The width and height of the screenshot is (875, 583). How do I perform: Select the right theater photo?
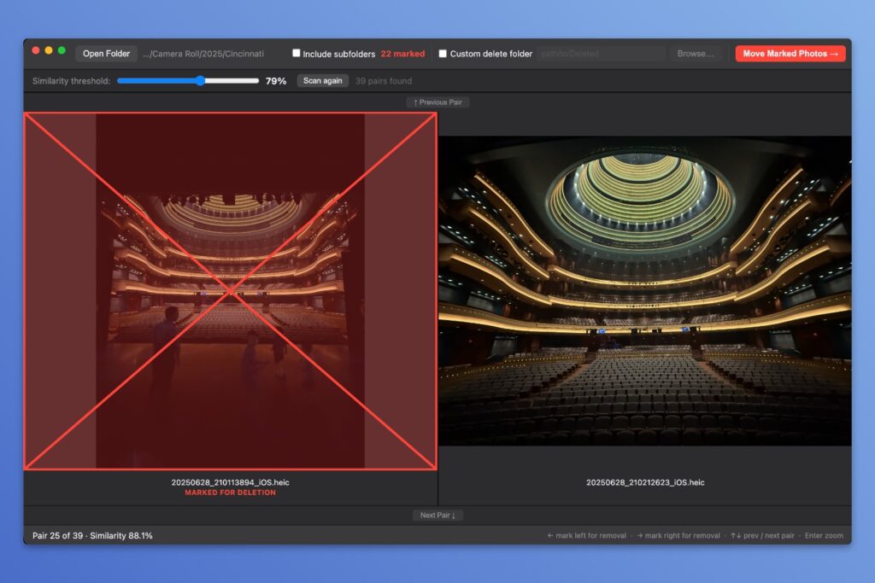[645, 291]
